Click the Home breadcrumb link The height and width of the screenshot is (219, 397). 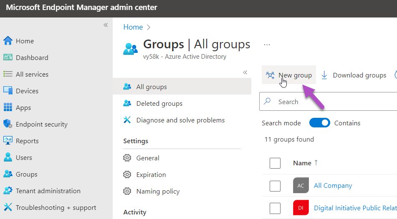(133, 27)
